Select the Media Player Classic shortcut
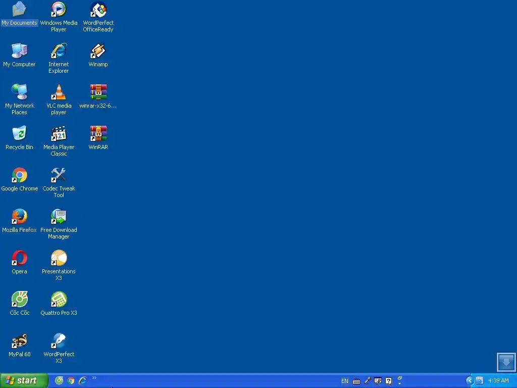This screenshot has height=388, width=517. coord(59,141)
